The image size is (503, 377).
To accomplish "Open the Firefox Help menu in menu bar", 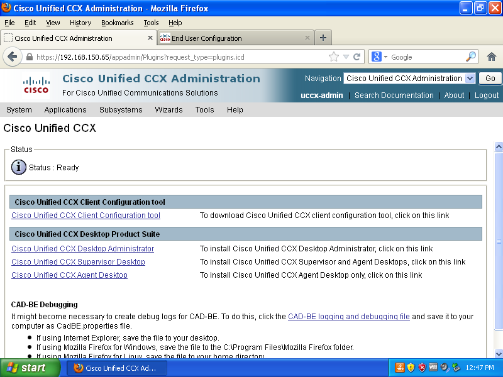I will pos(175,23).
